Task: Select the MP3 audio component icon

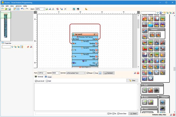Action: tap(151, 90)
